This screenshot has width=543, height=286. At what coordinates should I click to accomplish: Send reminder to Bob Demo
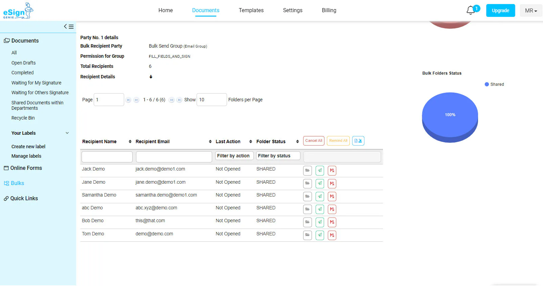click(x=320, y=222)
